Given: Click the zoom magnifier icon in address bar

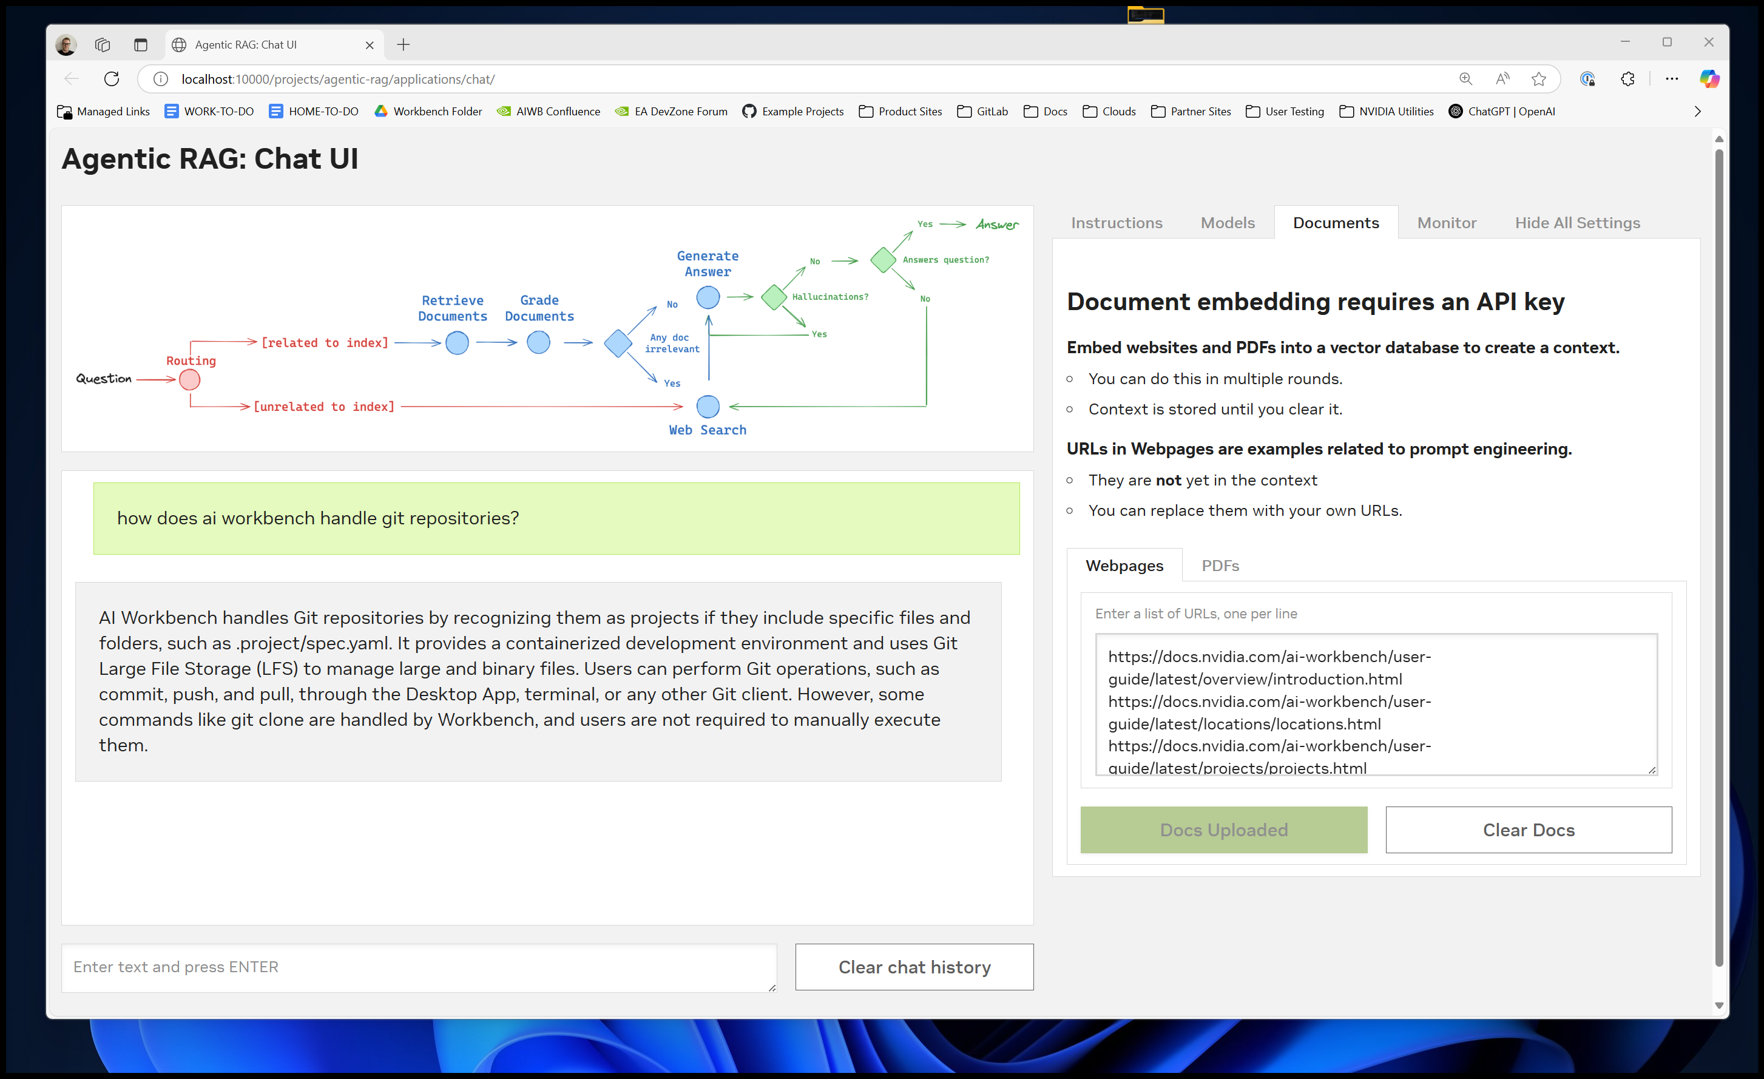Looking at the screenshot, I should 1465,79.
